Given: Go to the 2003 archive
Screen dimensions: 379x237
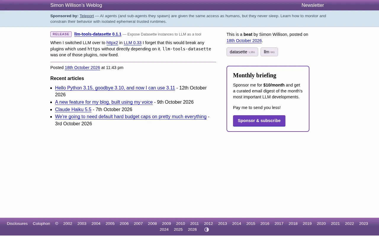Looking at the screenshot, I should 82,224.
